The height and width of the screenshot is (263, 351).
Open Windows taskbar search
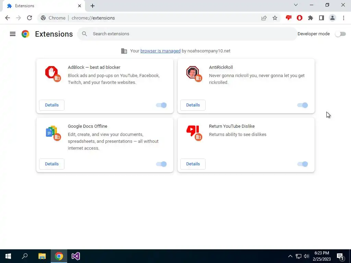pyautogui.click(x=25, y=256)
